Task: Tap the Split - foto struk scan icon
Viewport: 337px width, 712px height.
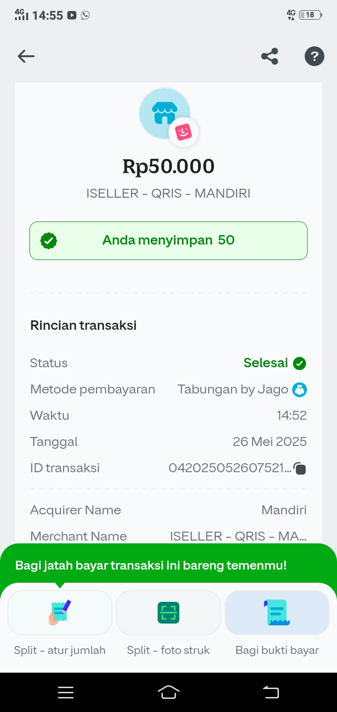Action: coord(168,612)
